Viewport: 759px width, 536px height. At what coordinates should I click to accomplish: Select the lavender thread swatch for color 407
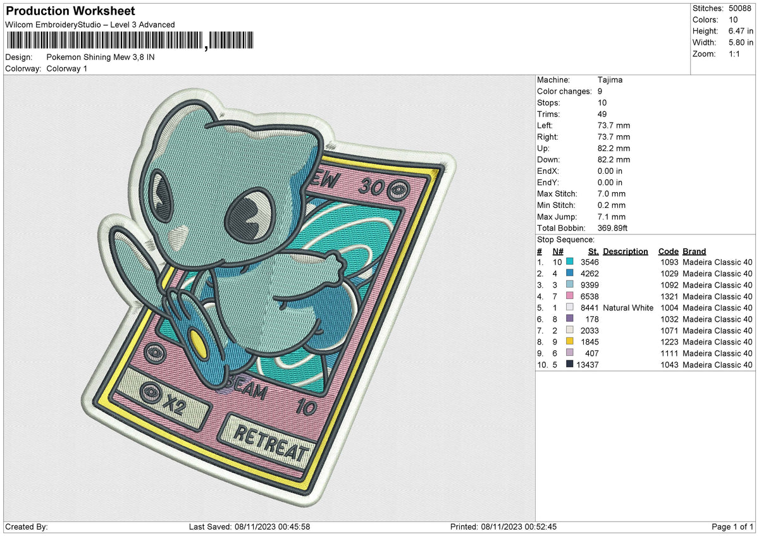571,353
